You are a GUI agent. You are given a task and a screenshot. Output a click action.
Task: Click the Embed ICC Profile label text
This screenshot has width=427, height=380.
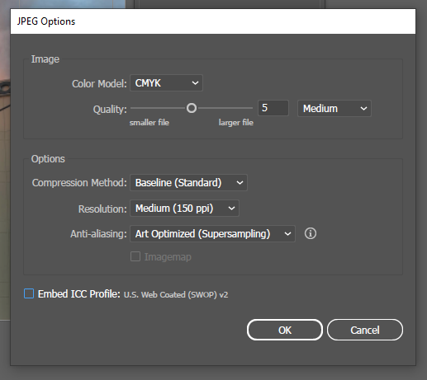[x=79, y=294]
